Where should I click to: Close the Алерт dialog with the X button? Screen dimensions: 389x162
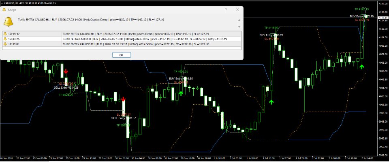coord(237,10)
